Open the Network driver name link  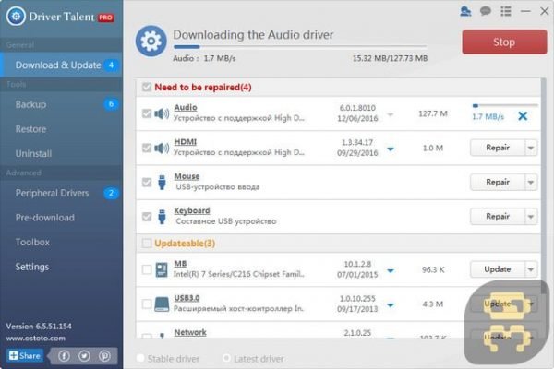click(x=190, y=333)
